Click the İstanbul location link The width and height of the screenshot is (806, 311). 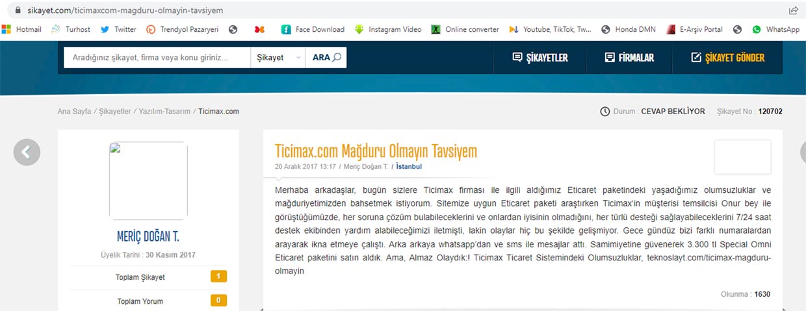(409, 167)
